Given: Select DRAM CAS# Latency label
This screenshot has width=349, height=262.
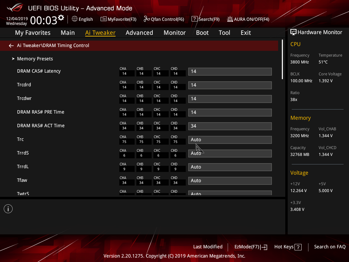Looking at the screenshot, I should (x=39, y=71).
